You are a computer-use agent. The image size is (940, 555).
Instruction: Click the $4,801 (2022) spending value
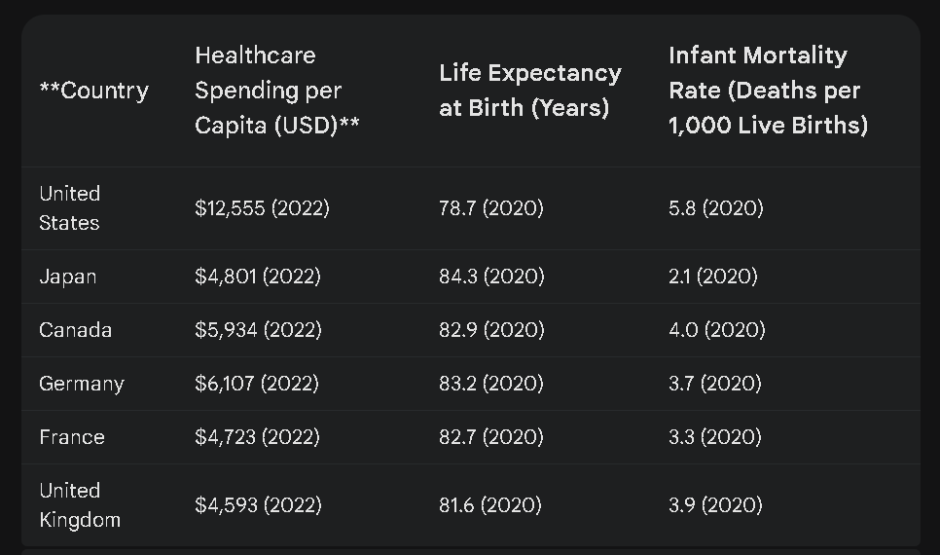pos(257,277)
